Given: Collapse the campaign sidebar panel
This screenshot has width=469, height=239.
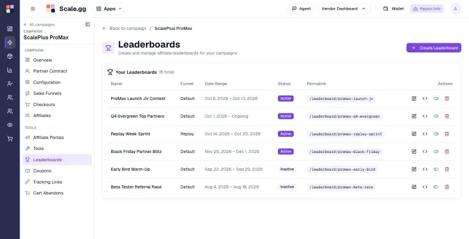Looking at the screenshot, I should [x=88, y=24].
